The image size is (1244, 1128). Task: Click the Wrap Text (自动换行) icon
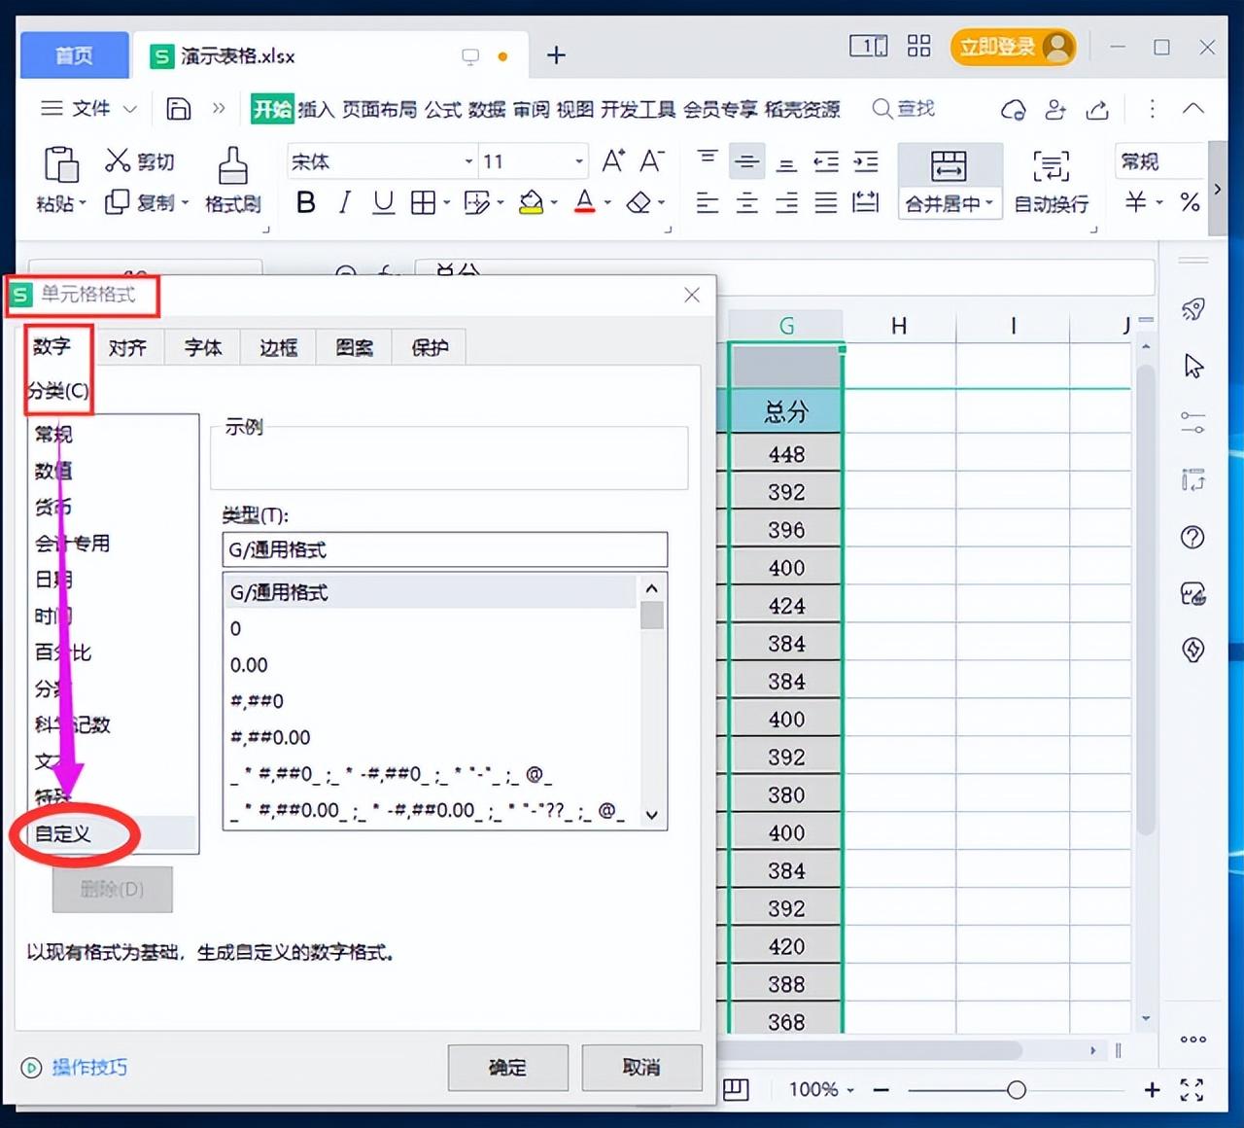pos(1051,166)
